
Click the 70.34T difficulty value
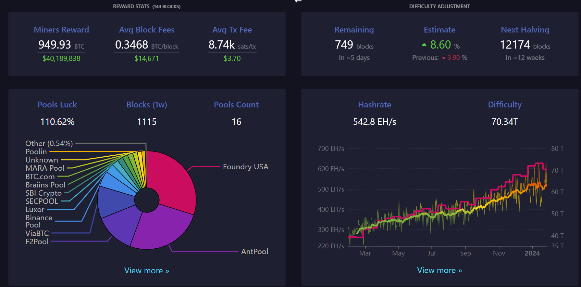coord(505,122)
